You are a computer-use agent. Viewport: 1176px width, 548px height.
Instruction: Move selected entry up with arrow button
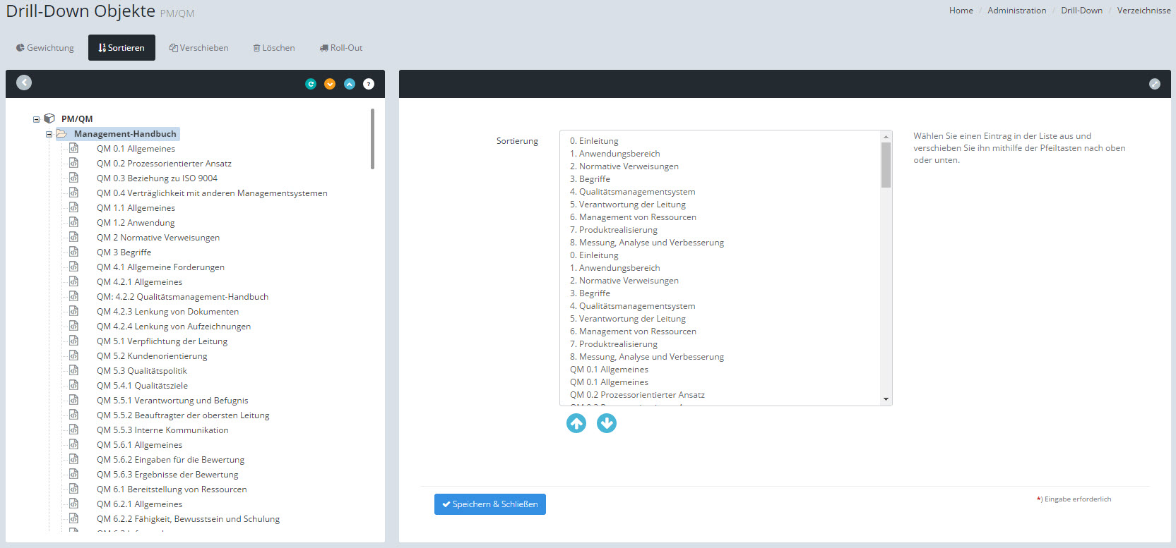click(x=576, y=423)
